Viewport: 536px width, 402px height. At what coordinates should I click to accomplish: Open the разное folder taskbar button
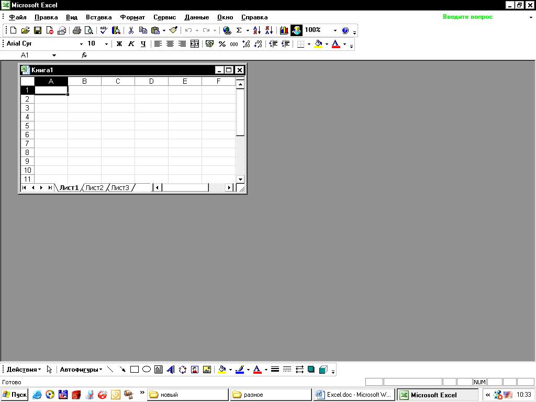[271, 395]
